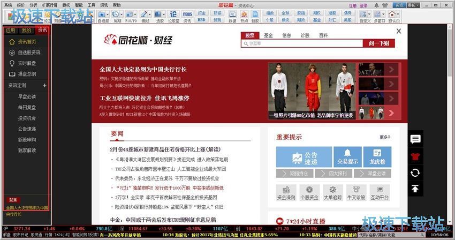Click the 更多» link in 重要提示
Image resolution: width=455 pixels, height=240 pixels.
[x=385, y=137]
